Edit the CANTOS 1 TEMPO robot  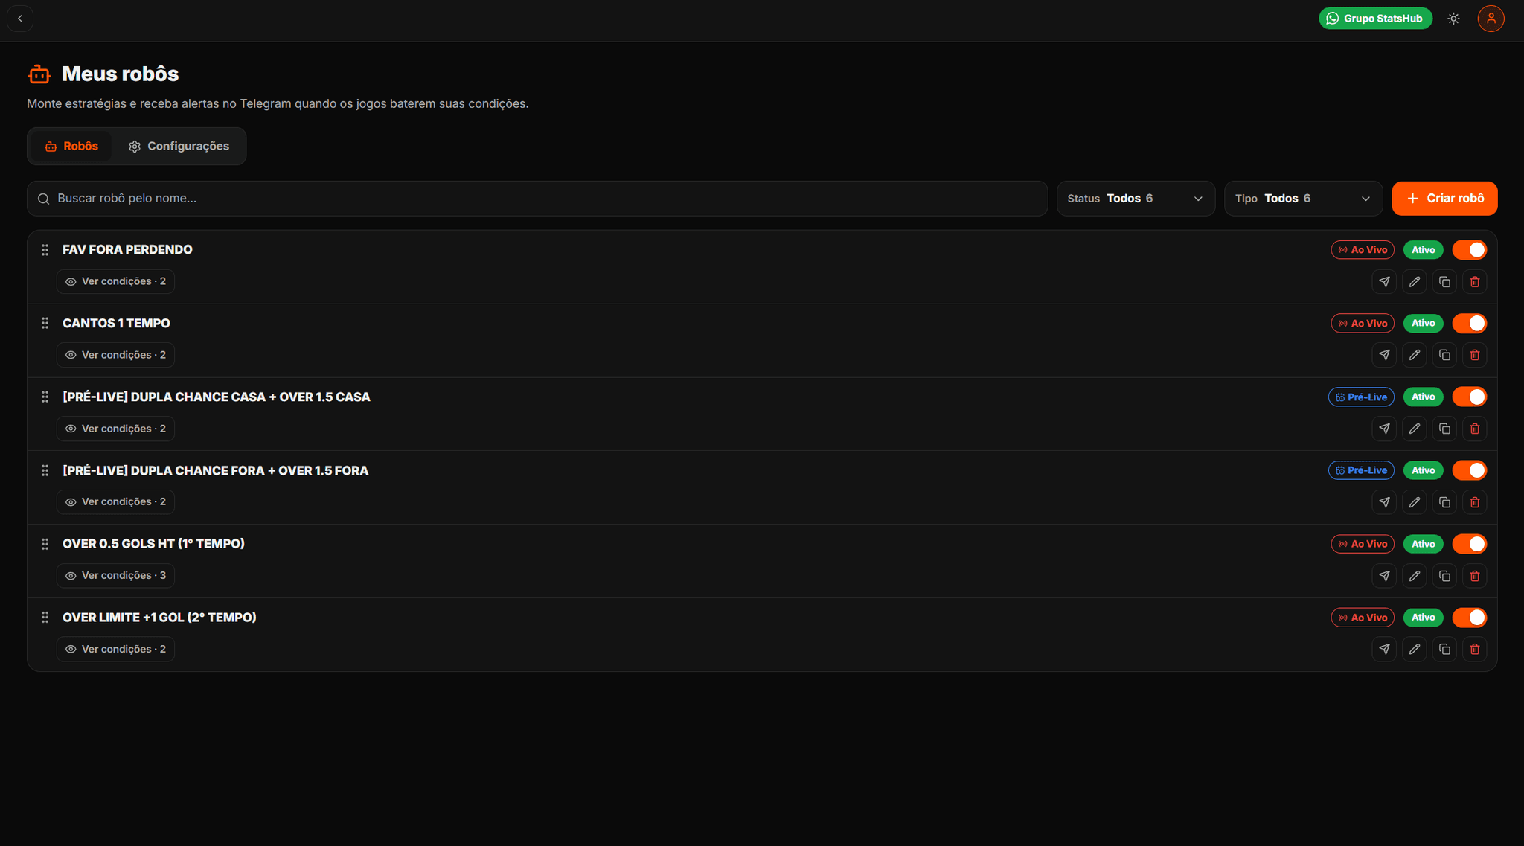click(x=1415, y=355)
